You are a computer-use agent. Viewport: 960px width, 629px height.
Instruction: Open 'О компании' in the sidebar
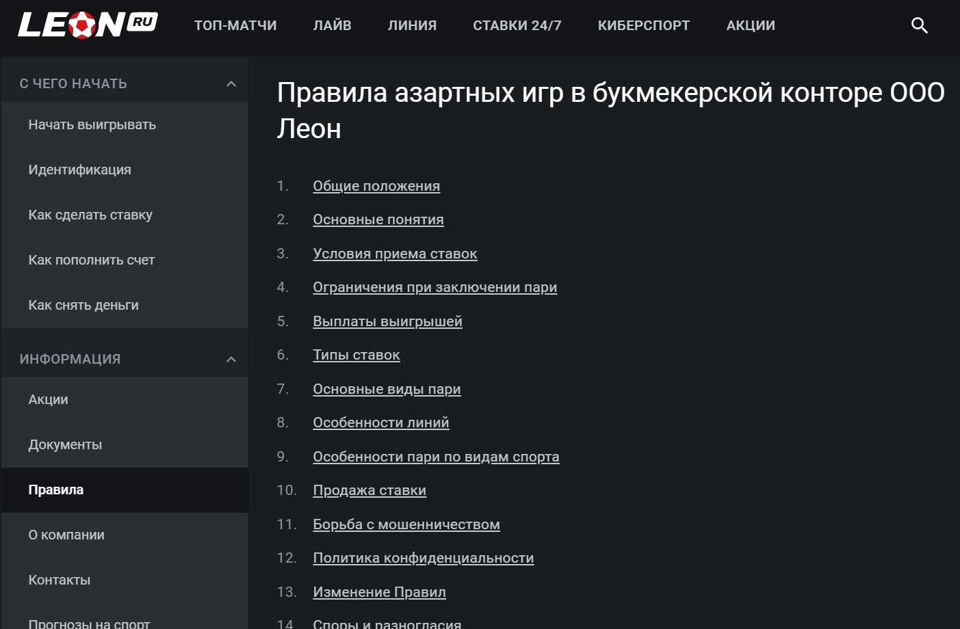pos(125,535)
